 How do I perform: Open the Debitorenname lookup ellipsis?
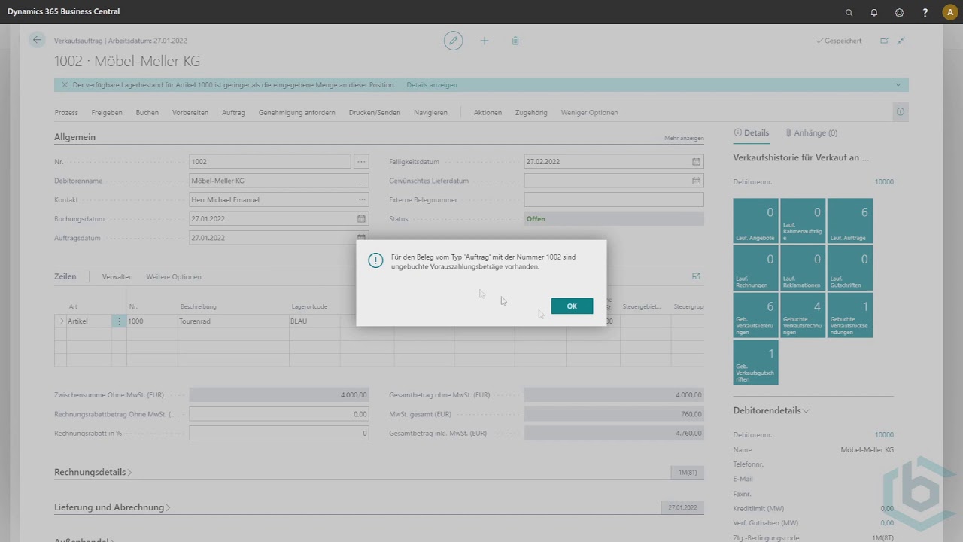362,181
